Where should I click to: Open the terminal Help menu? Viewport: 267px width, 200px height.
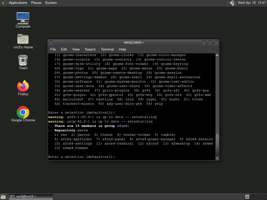(122, 49)
